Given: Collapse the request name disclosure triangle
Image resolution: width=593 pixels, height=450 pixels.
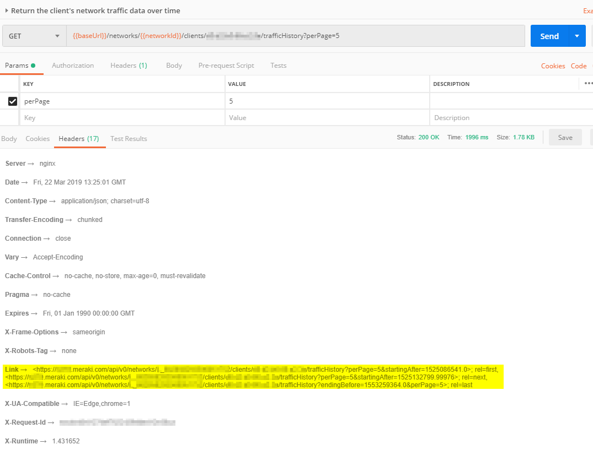Looking at the screenshot, I should pos(6,10).
